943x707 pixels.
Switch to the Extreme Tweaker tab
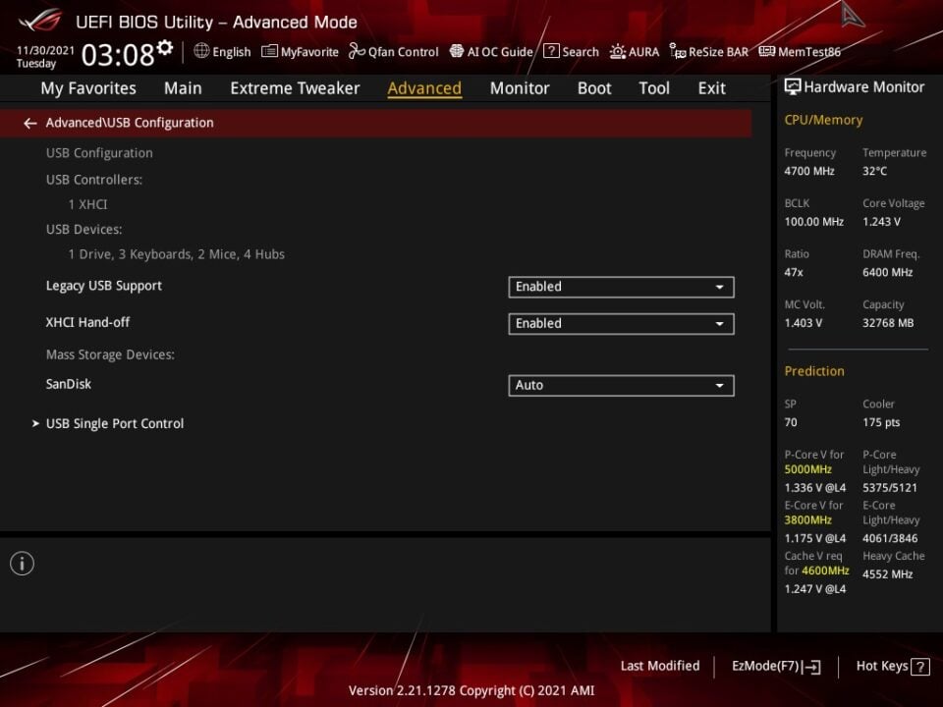click(x=295, y=88)
